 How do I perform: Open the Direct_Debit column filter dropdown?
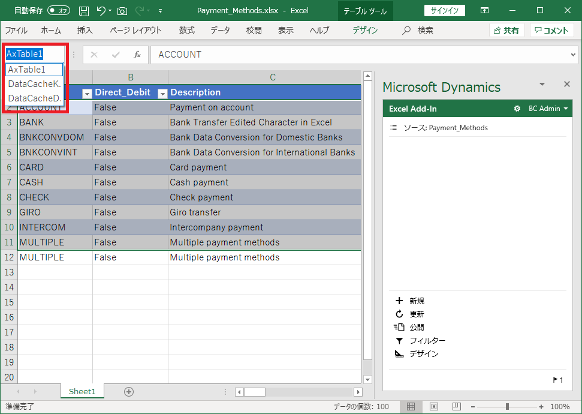click(162, 94)
